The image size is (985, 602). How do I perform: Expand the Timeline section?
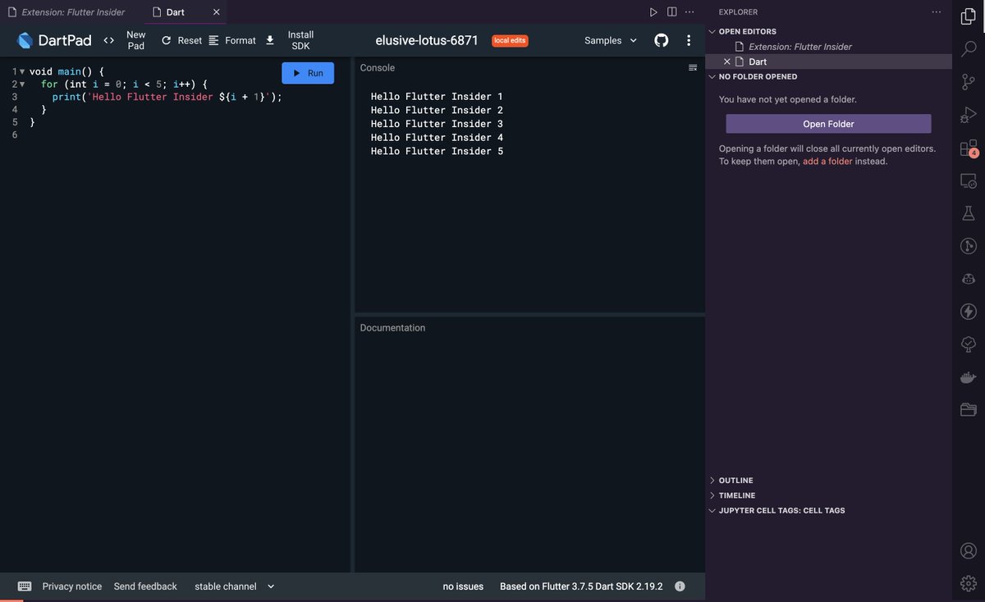point(736,495)
